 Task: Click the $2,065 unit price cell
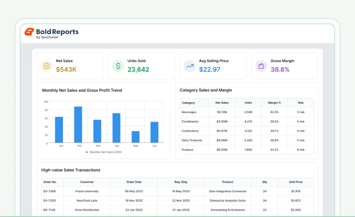[x=296, y=210]
